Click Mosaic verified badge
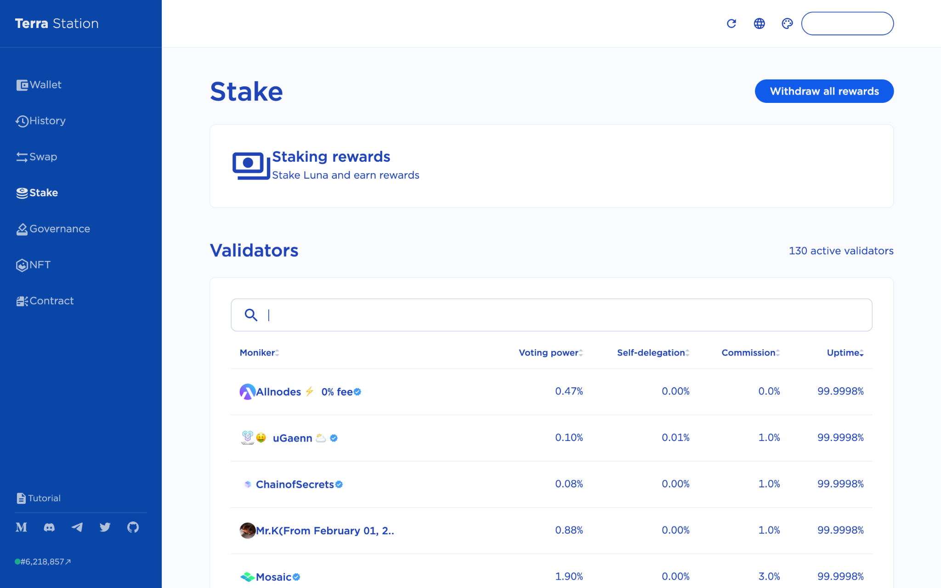 point(296,577)
